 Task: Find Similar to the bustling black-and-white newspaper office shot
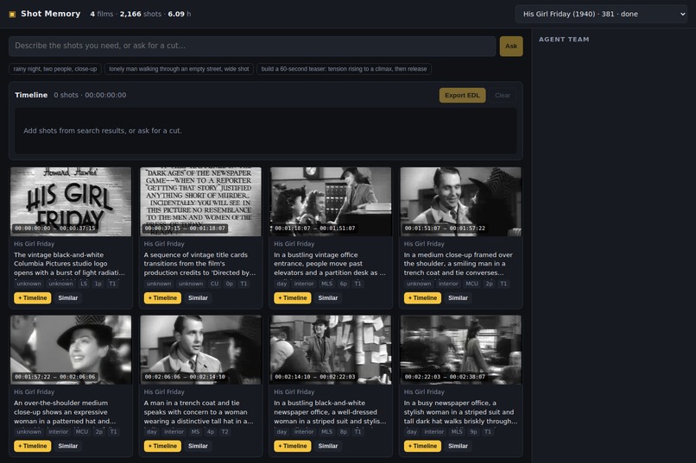[328, 446]
